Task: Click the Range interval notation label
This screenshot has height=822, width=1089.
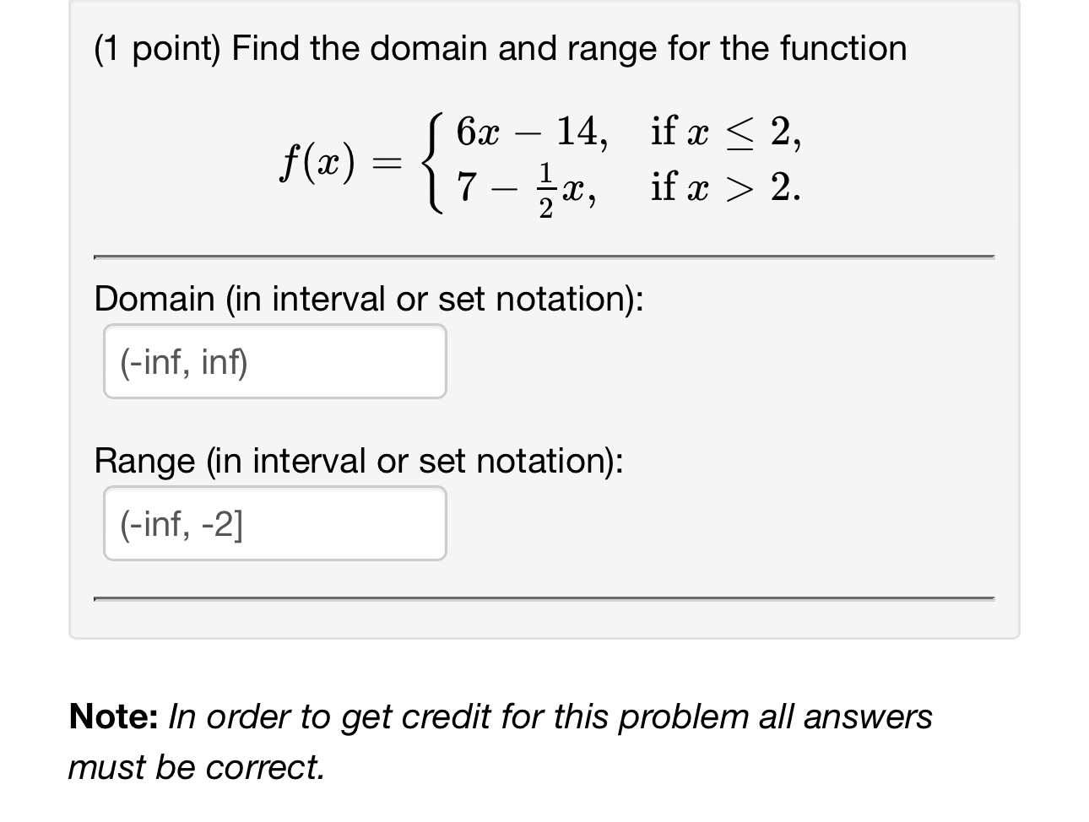Action: click(359, 460)
